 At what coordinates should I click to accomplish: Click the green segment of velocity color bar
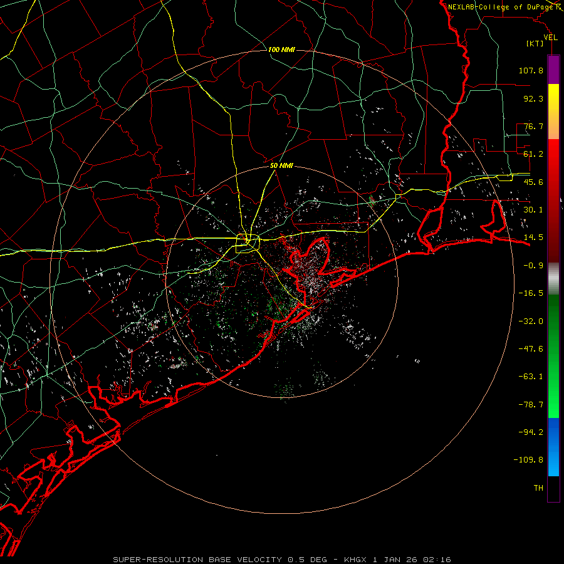point(553,356)
